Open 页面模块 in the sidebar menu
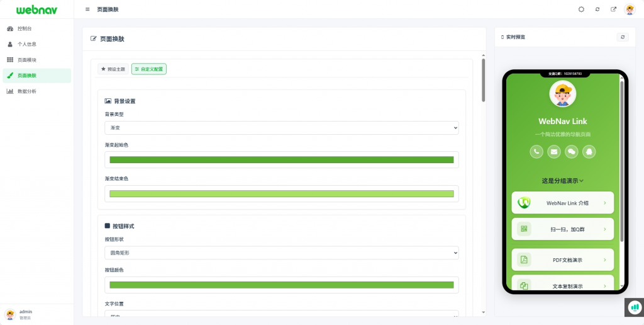This screenshot has height=325, width=644. point(26,60)
